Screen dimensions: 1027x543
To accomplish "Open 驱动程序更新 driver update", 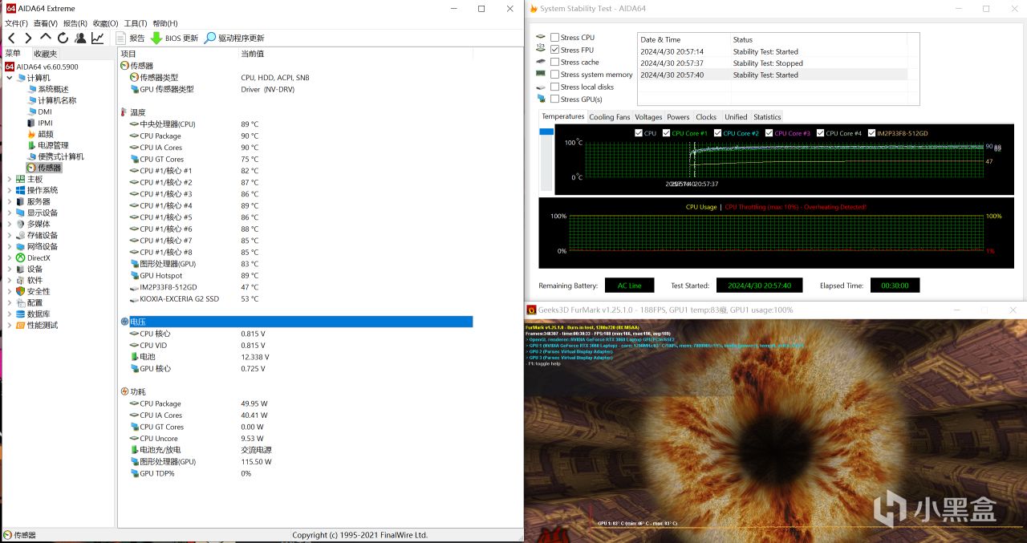I will point(233,38).
